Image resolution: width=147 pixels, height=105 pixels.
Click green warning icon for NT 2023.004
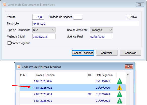click(x=120, y=94)
